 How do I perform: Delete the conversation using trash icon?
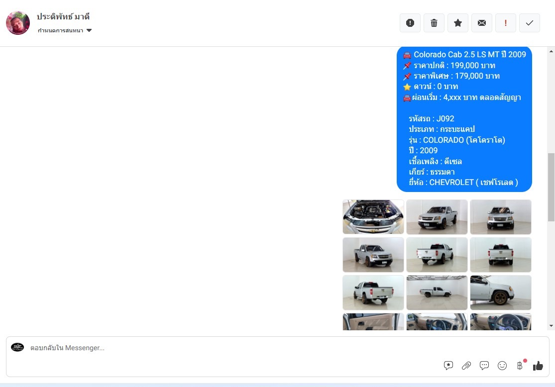[x=434, y=23]
